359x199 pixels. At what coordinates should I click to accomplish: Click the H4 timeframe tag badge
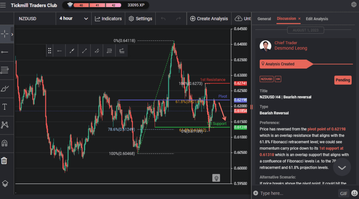point(278,79)
